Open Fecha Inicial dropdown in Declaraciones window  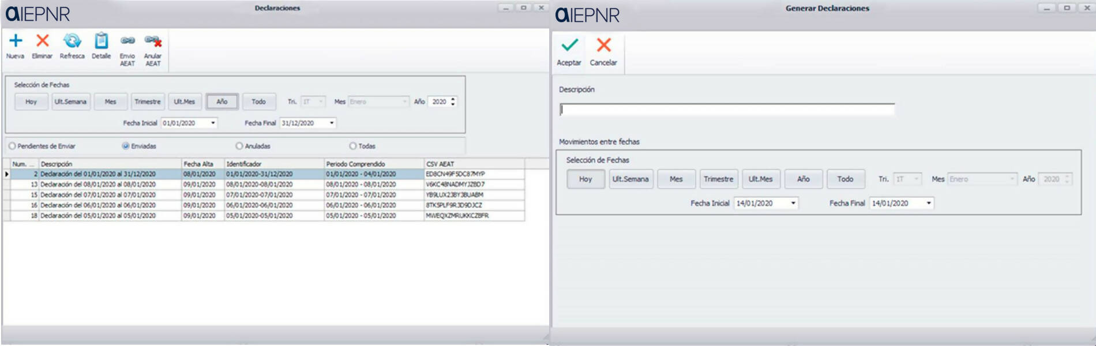[213, 123]
